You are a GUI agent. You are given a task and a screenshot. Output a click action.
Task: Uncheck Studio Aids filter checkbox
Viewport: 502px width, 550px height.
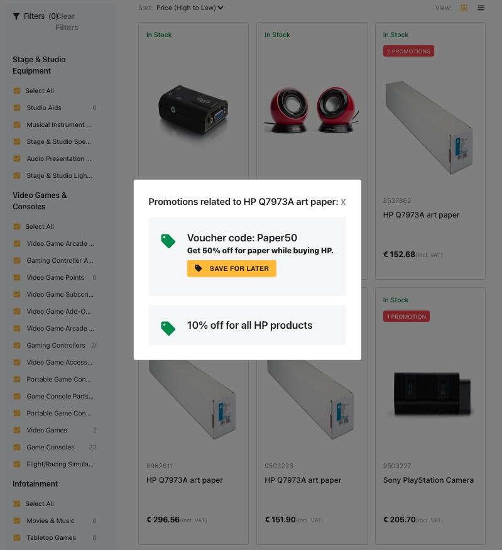pyautogui.click(x=17, y=108)
